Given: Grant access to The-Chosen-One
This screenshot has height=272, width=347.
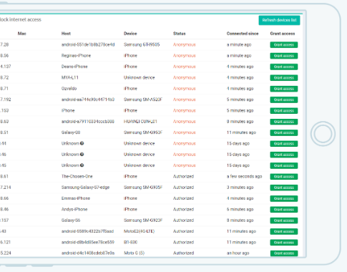Looking at the screenshot, I should point(284,177).
